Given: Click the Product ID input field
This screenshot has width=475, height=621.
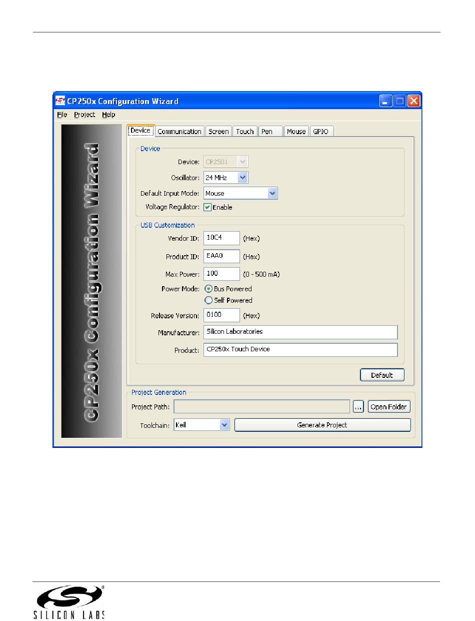Looking at the screenshot, I should click(221, 256).
